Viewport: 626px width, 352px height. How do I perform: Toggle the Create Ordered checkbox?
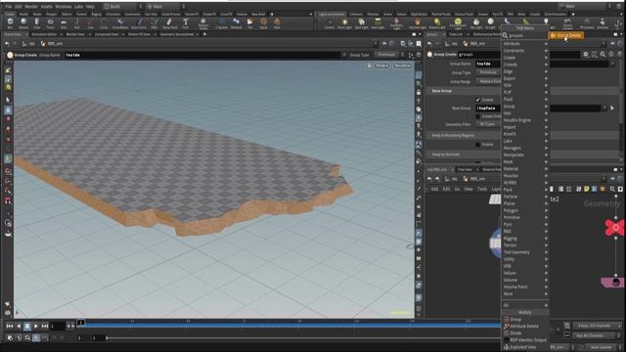tap(478, 116)
